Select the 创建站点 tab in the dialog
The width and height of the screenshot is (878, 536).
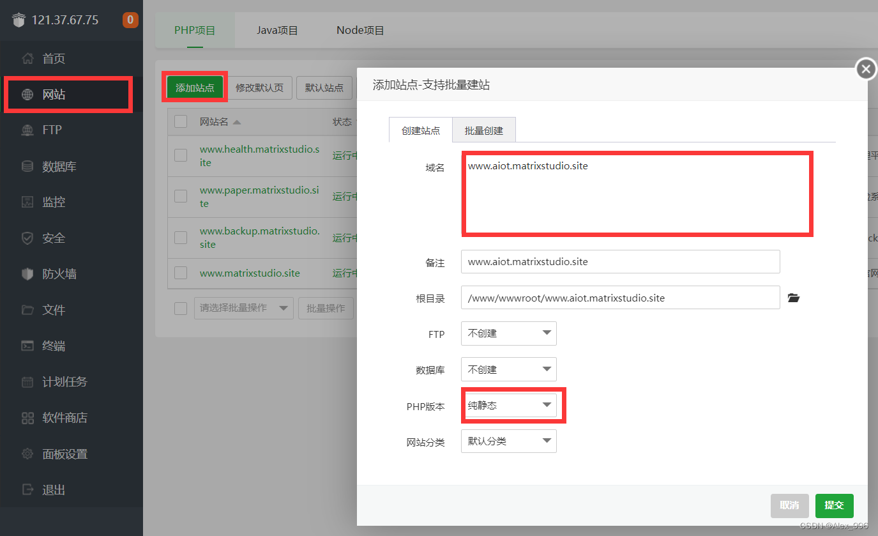click(x=421, y=130)
